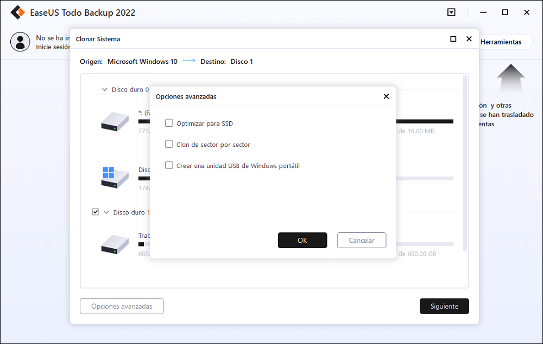
Task: Click the Disco duro 1 label
Action: 131,212
